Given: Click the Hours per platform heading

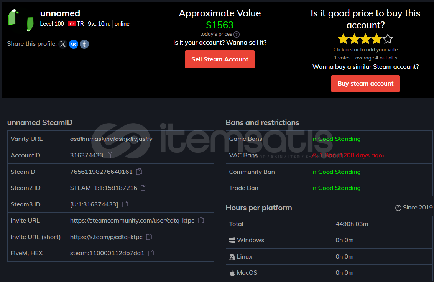Looking at the screenshot, I should click(259, 208).
